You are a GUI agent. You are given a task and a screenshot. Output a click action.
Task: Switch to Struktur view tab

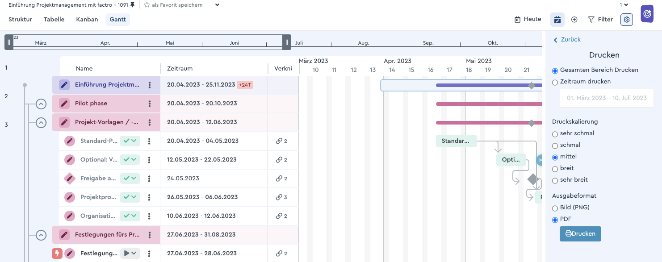[x=20, y=20]
